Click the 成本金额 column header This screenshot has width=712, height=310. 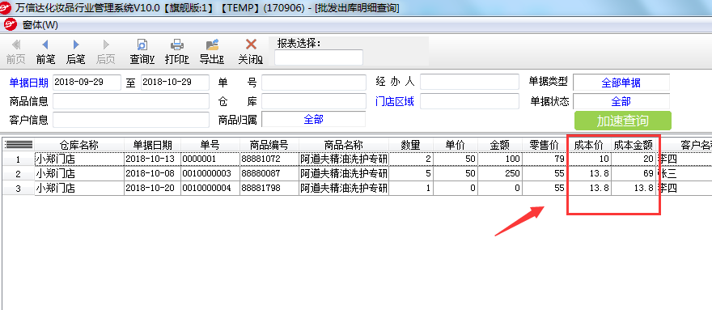pos(634,146)
